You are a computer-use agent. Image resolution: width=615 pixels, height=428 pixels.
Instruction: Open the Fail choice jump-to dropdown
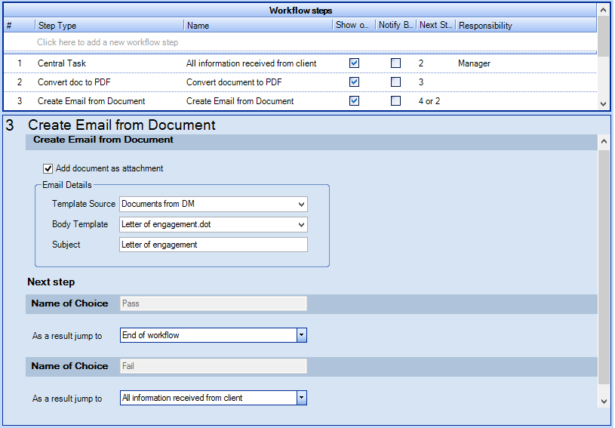click(x=301, y=398)
